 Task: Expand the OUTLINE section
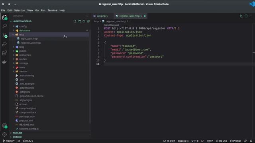click(x=17, y=137)
